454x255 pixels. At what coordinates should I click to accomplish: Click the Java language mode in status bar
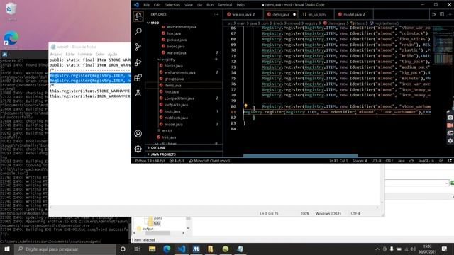401,161
